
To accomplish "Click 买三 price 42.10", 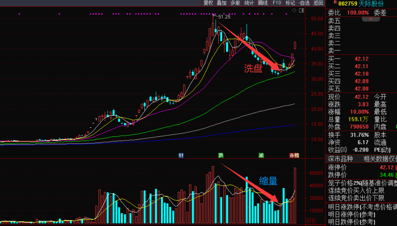I will click(362, 74).
